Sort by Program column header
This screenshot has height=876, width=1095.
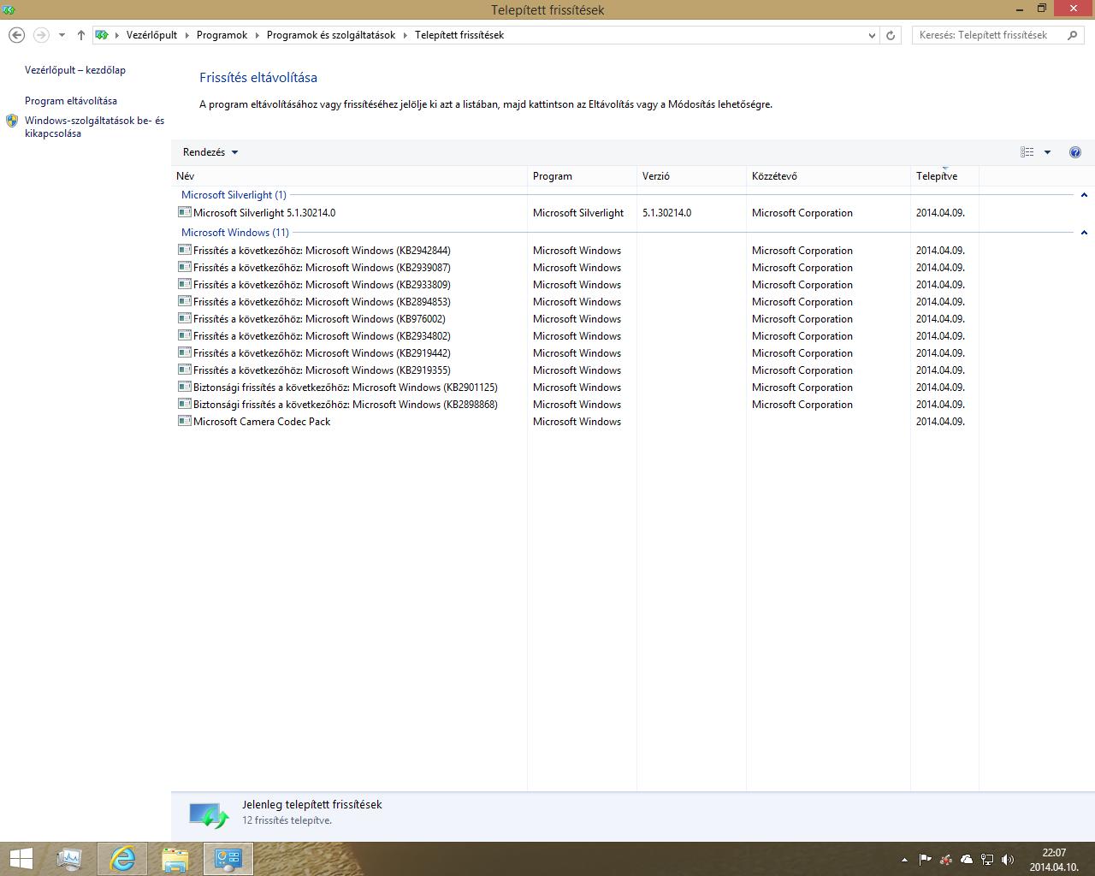pyautogui.click(x=582, y=176)
